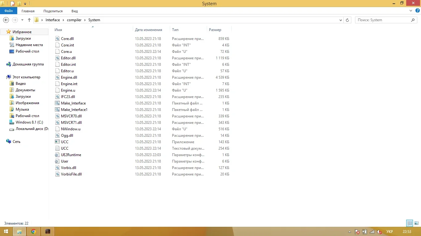Viewport: 421px width, 236px height.
Task: Click the Windows Start button
Action: (x=6, y=231)
